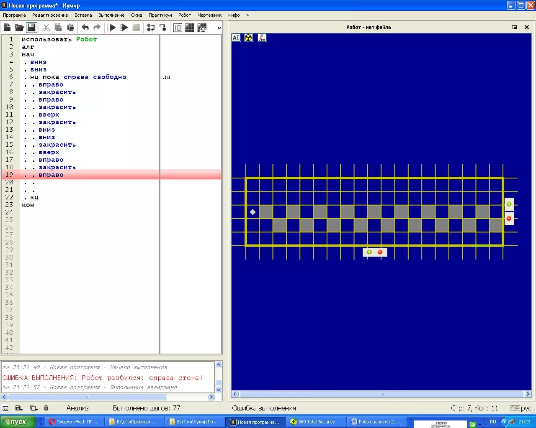Open the Чертежник menu

209,15
